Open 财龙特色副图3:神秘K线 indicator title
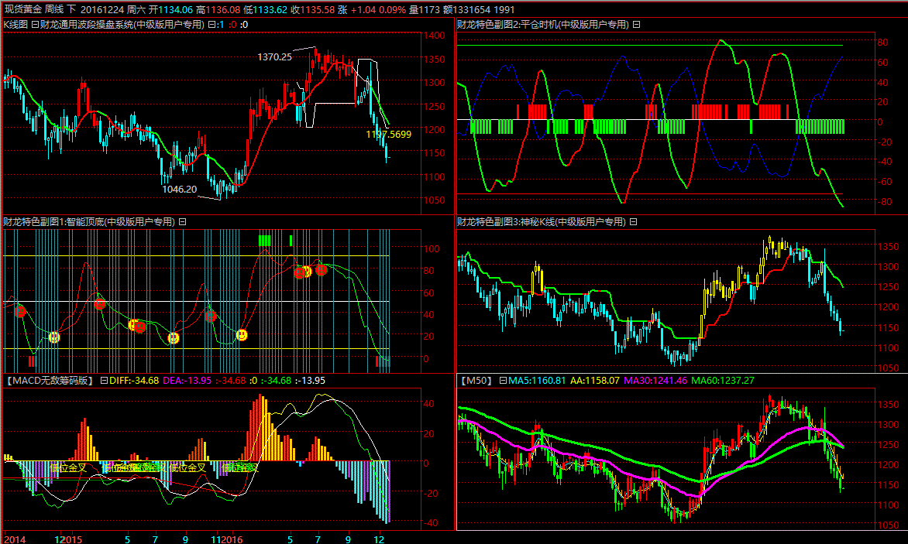 542,222
